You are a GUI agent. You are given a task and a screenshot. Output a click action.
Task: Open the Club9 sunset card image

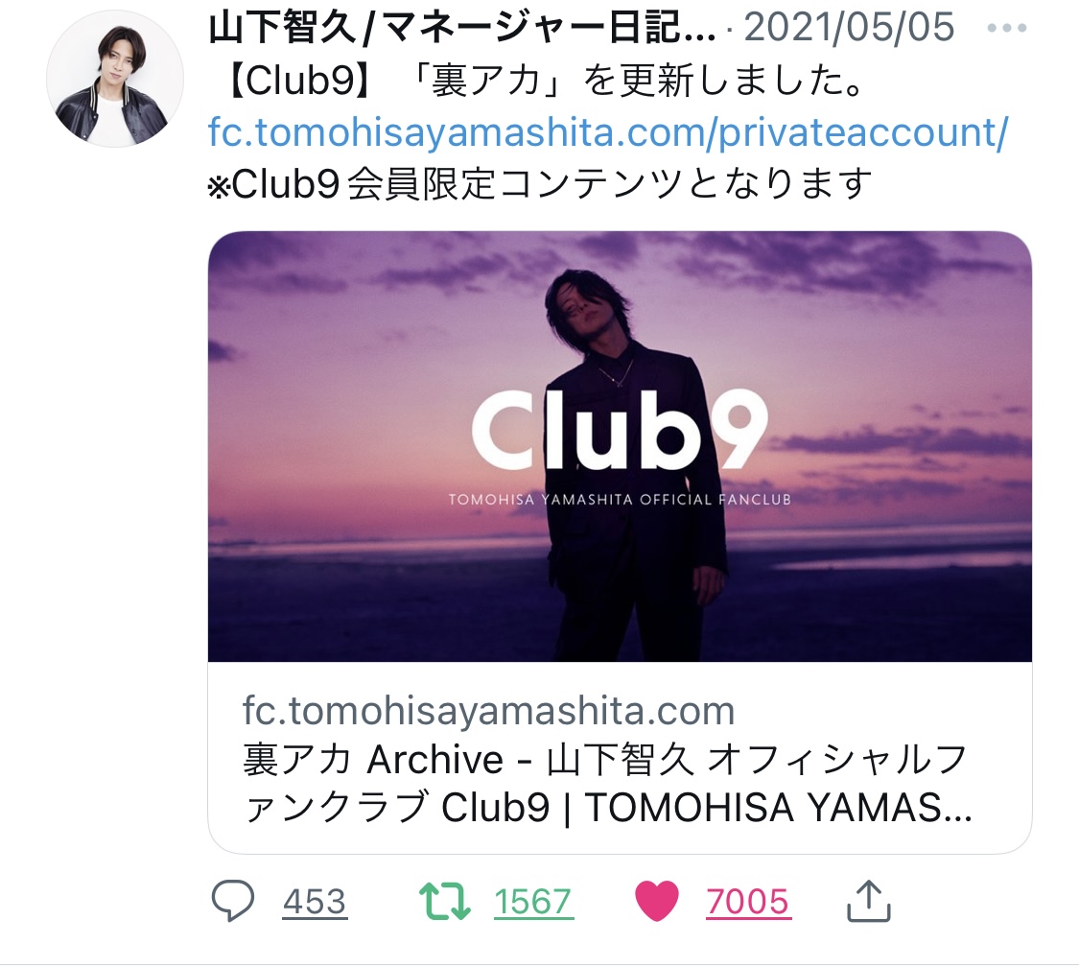[x=620, y=447]
